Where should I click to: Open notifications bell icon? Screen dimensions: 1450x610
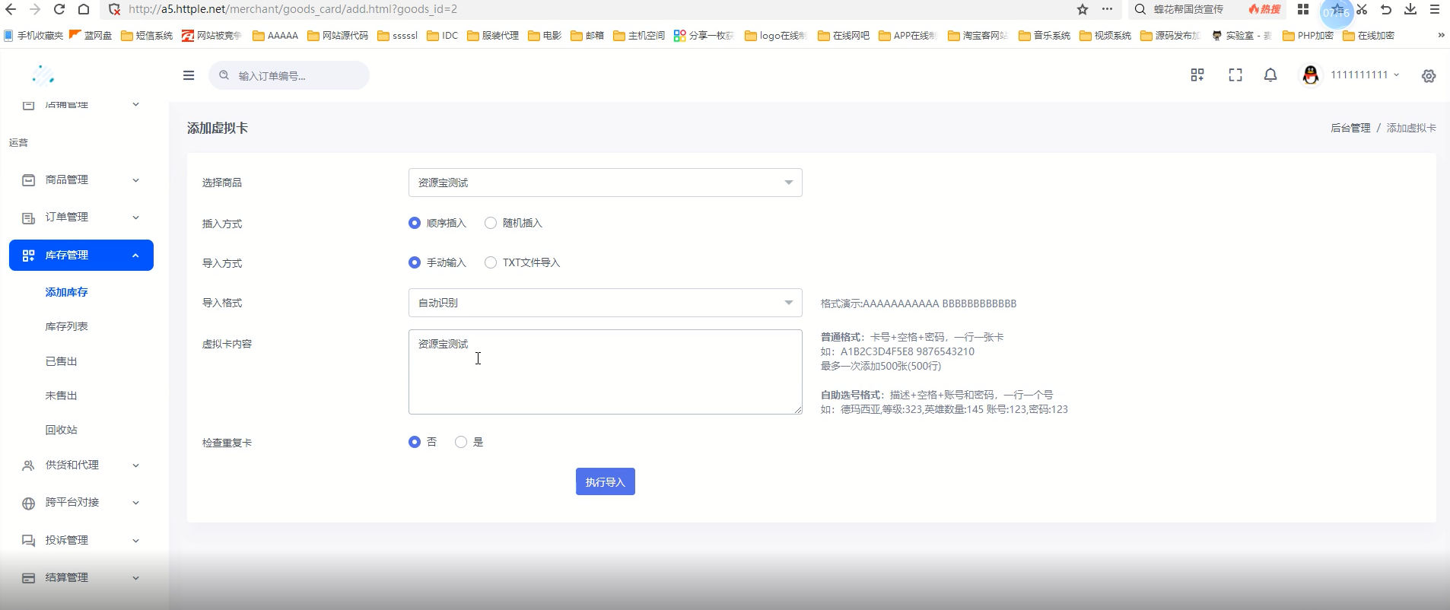(x=1270, y=75)
